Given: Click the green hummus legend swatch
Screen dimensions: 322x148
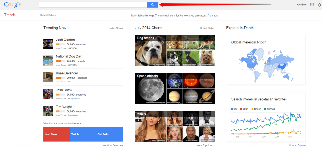Looking at the screenshot, I should (x=265, y=109).
